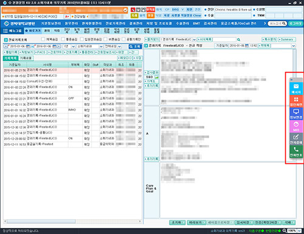Click the record list scrollbar right arrow
Viewport: 304px width, 234px height.
(x=140, y=221)
